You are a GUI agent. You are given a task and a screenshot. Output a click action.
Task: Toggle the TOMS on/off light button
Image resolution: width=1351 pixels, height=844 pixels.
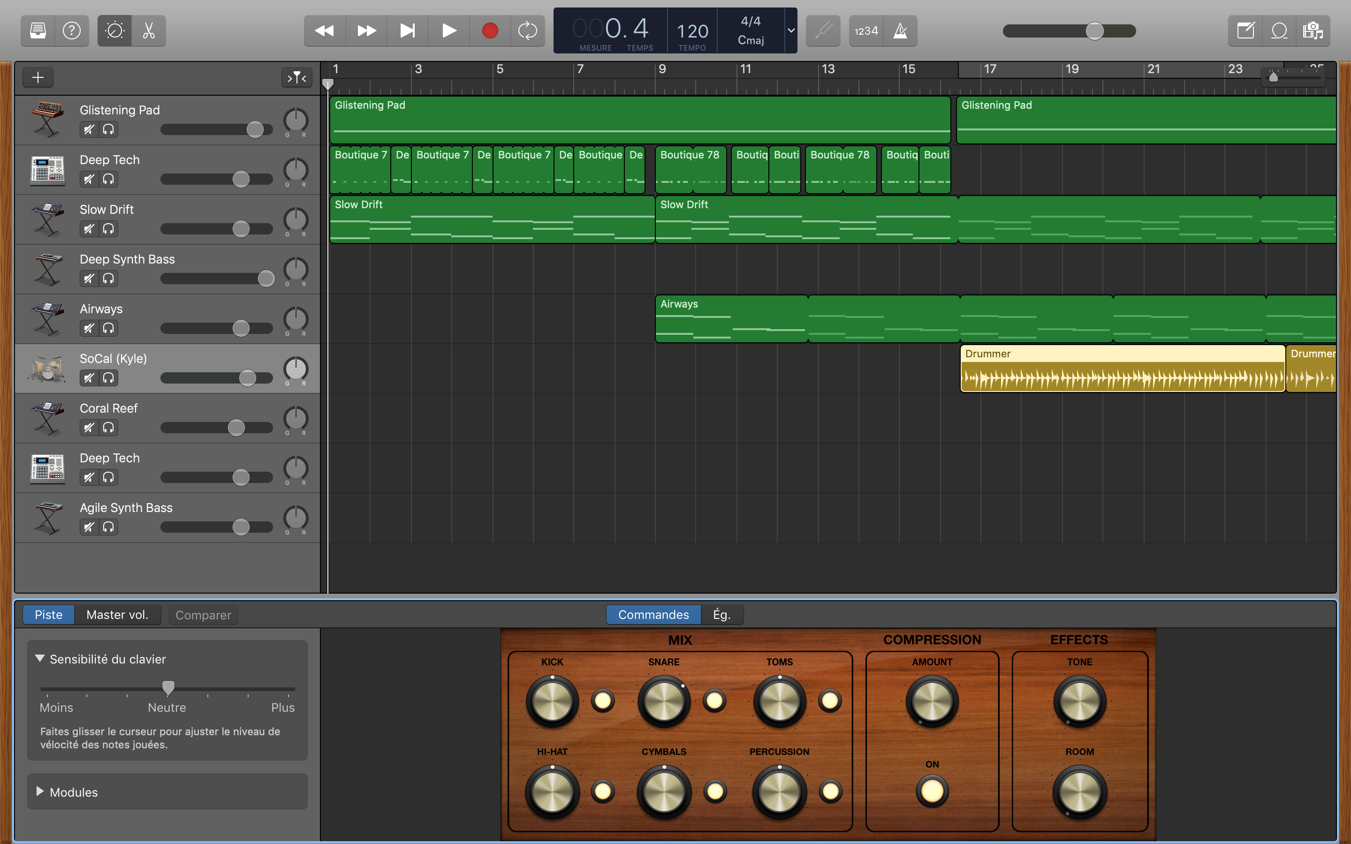tap(829, 701)
